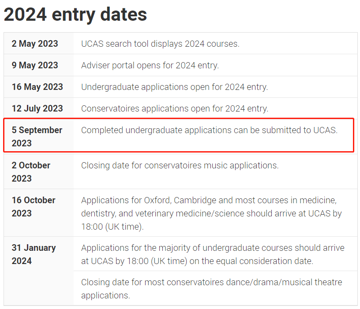Viewport: 360px width, 309px height.
Task: Click 'Conservatoires applications open for 2024 entry' text
Action: [x=175, y=108]
